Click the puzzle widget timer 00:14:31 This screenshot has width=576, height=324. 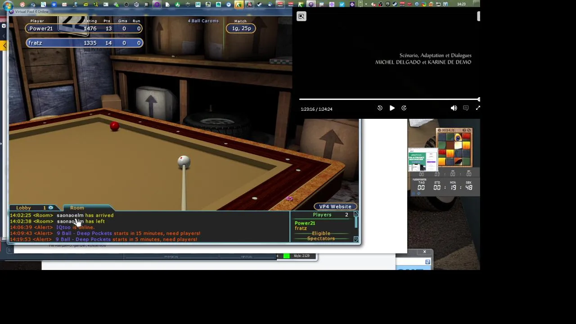(x=448, y=130)
